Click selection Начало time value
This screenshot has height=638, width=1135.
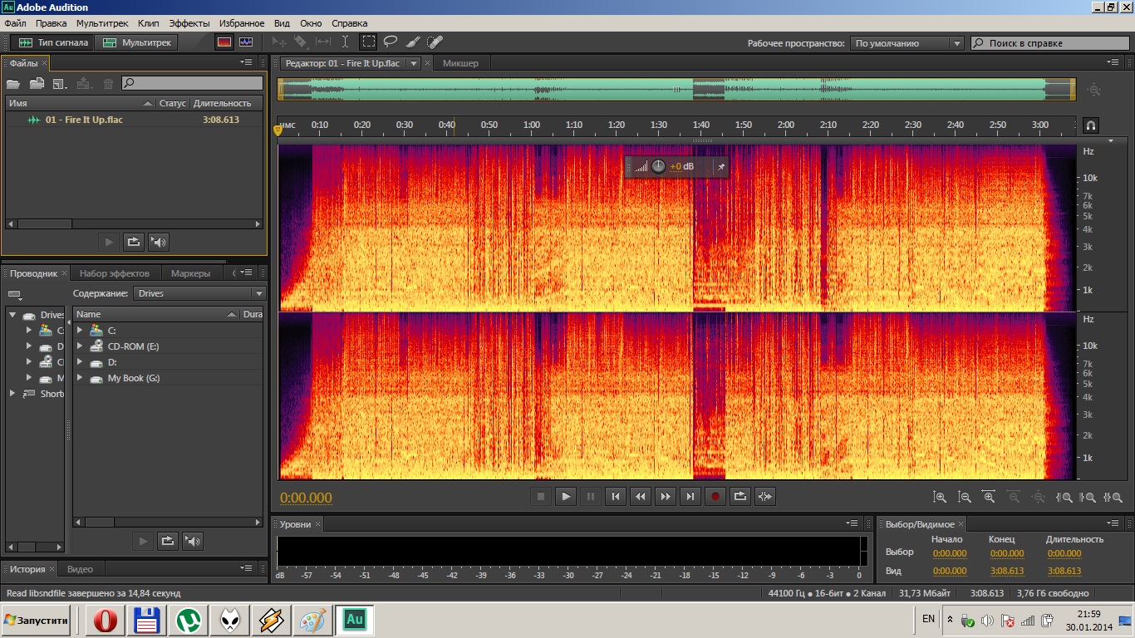(x=950, y=553)
